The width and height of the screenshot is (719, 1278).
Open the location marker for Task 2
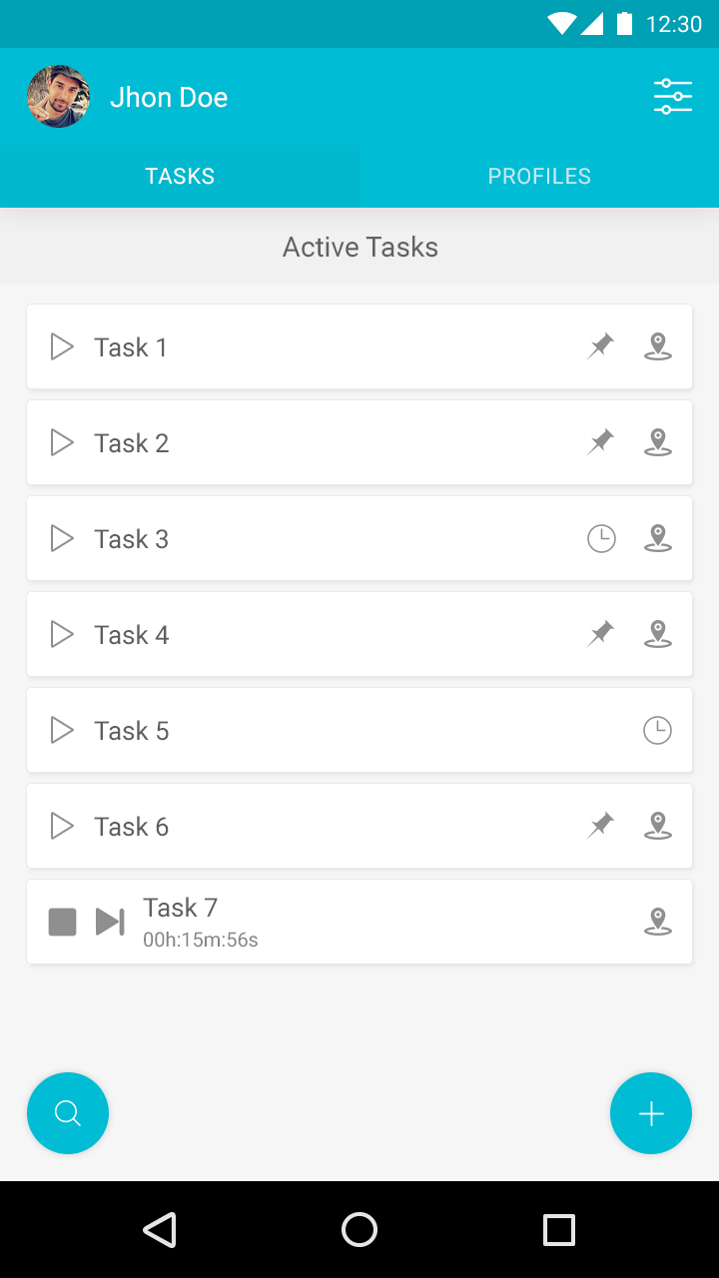pyautogui.click(x=657, y=442)
